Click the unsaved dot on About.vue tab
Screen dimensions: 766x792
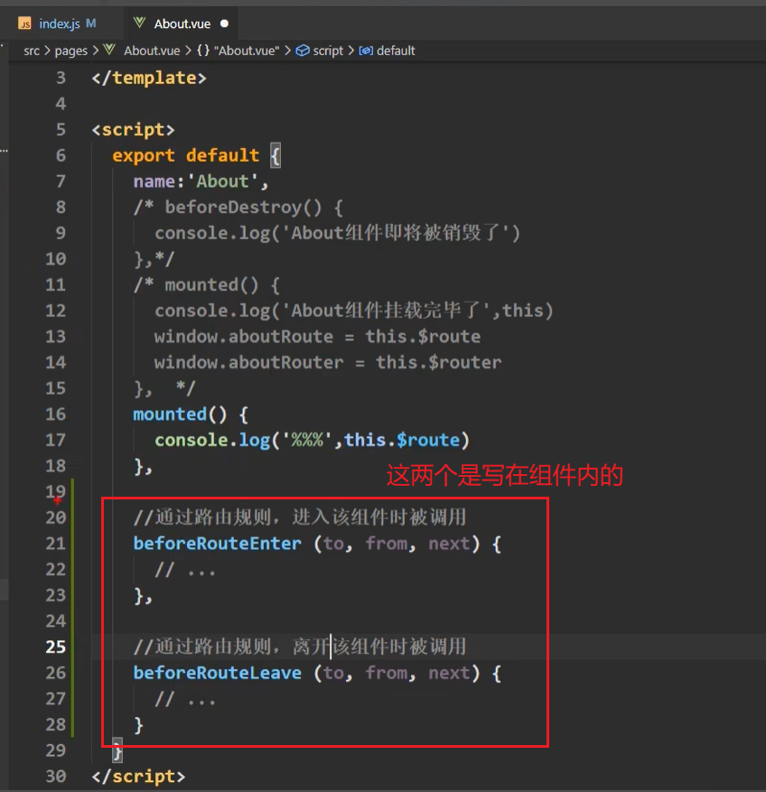[224, 23]
